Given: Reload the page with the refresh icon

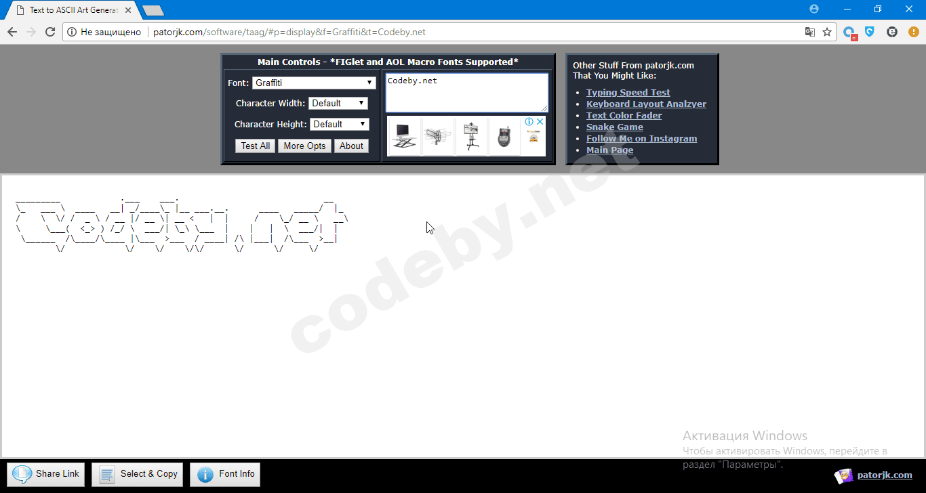Looking at the screenshot, I should coord(50,32).
